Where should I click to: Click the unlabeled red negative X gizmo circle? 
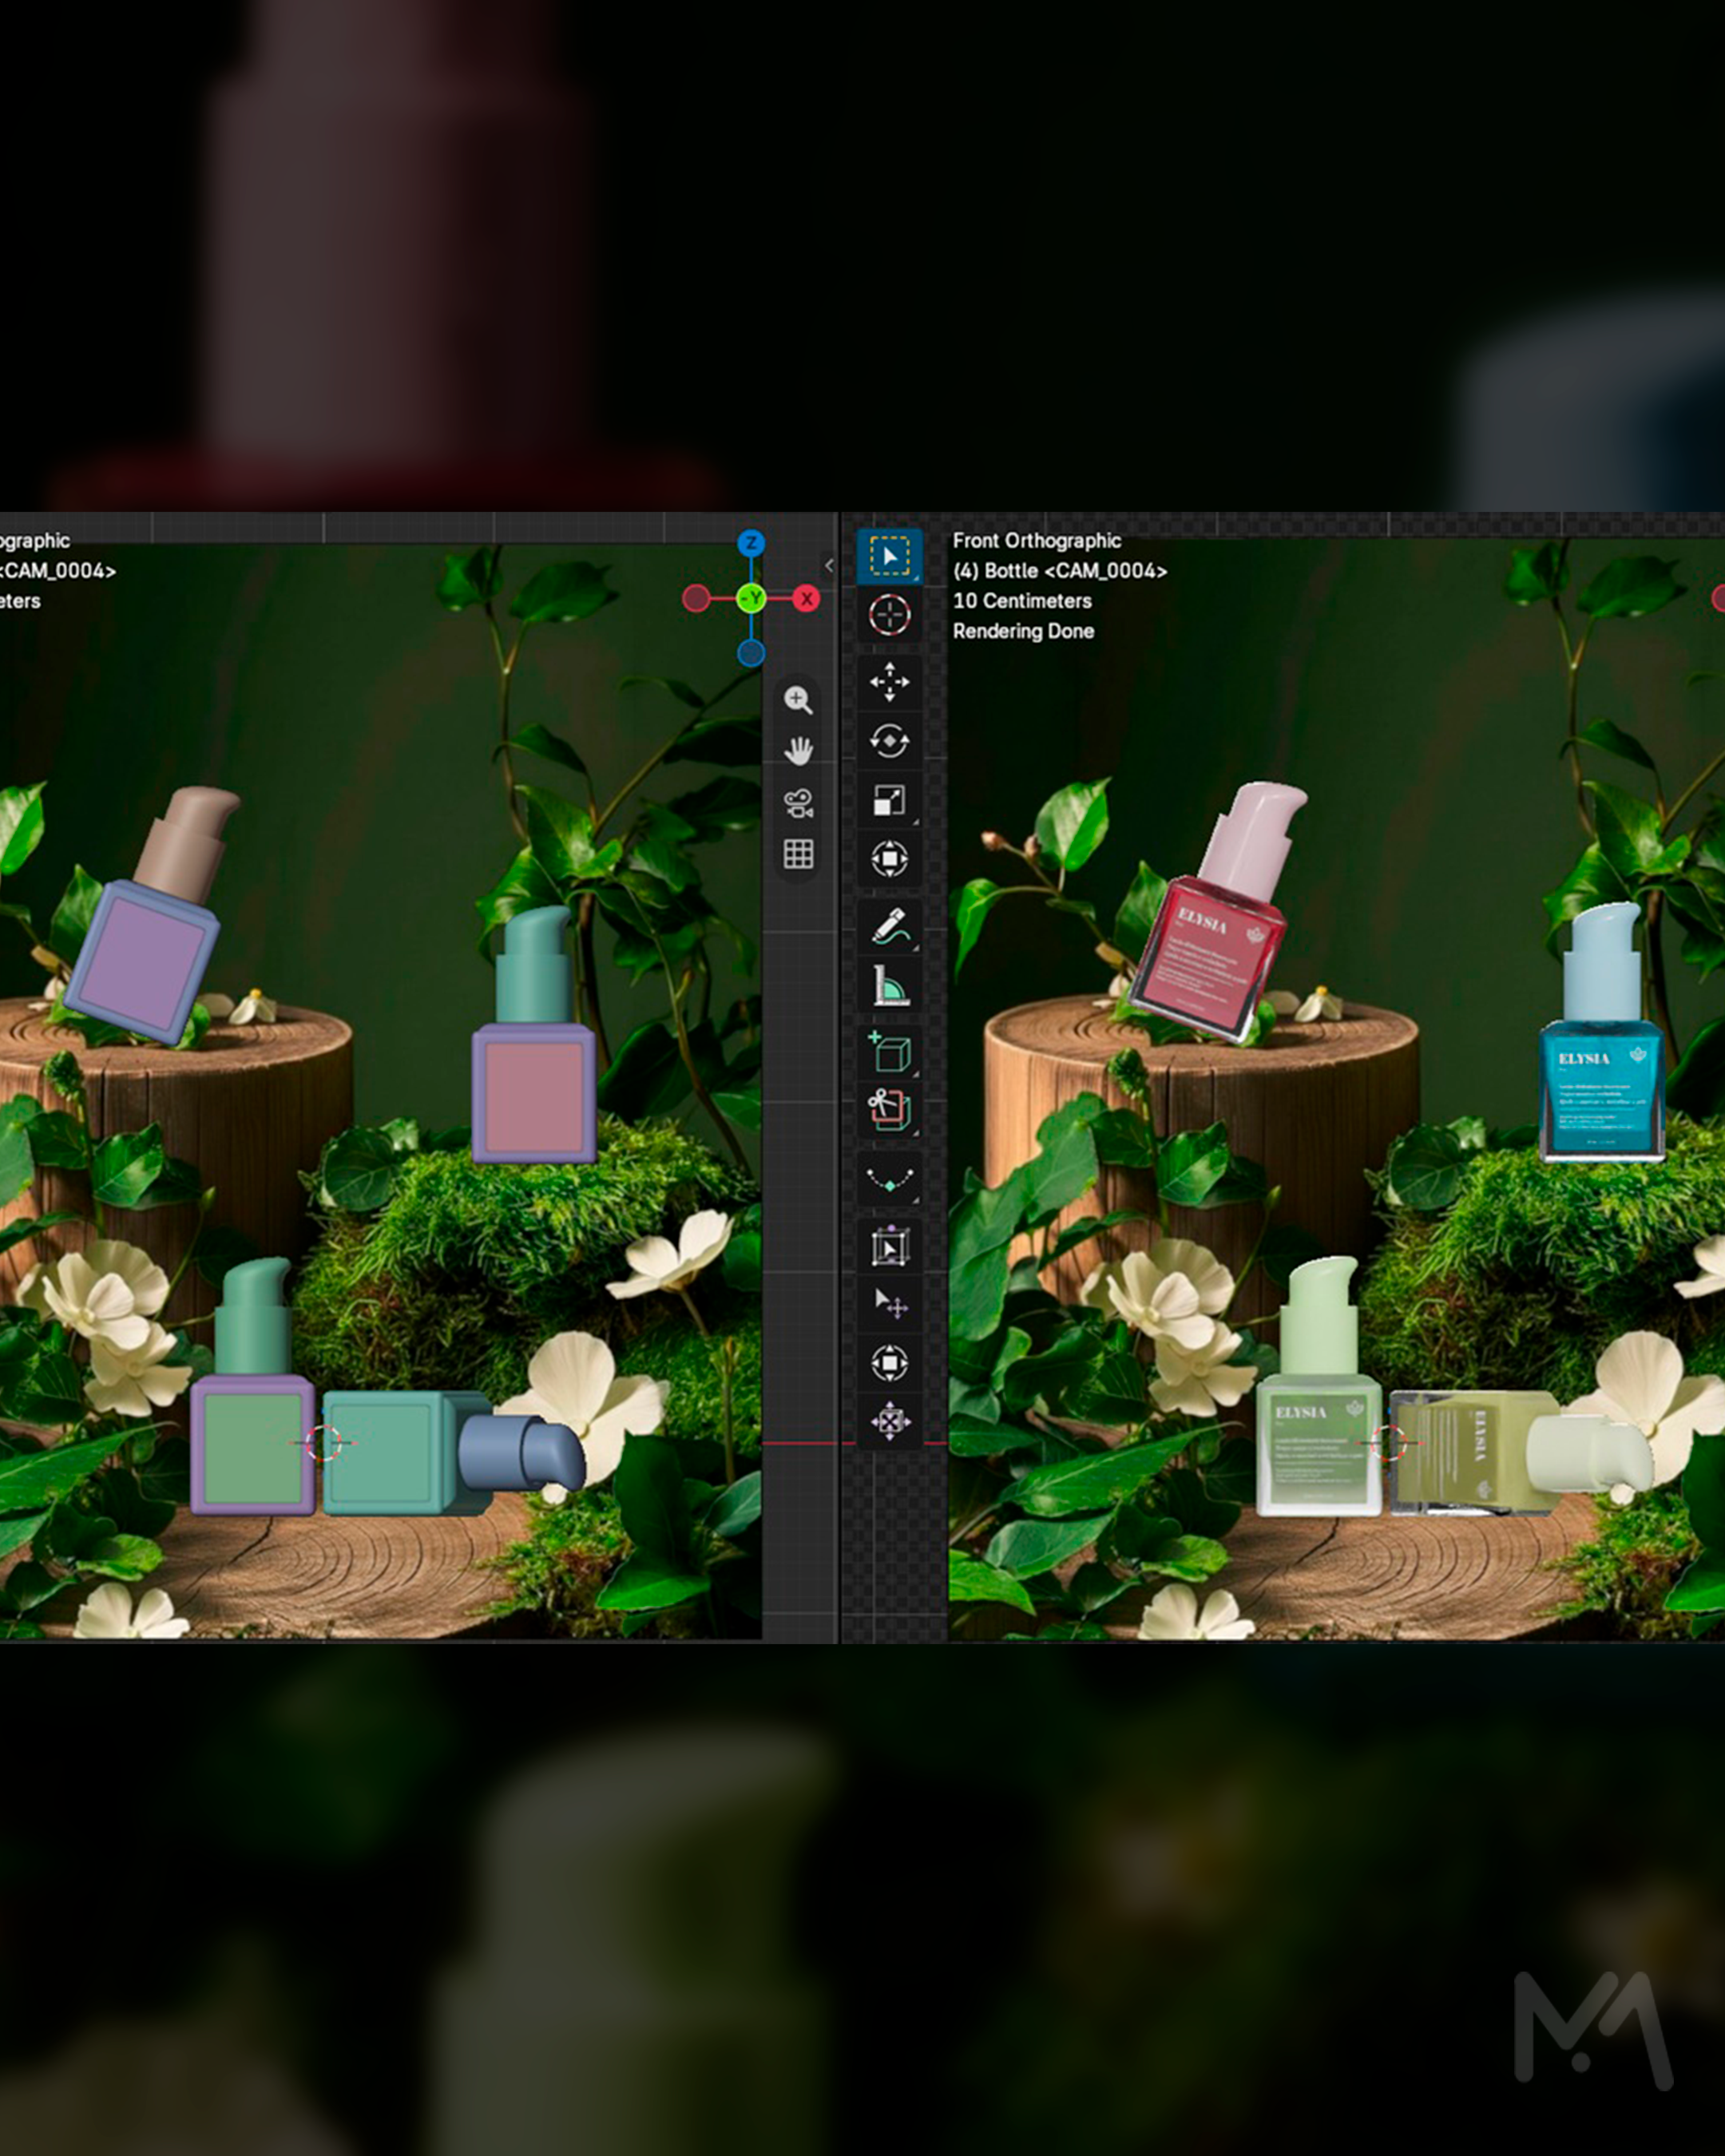pos(696,599)
